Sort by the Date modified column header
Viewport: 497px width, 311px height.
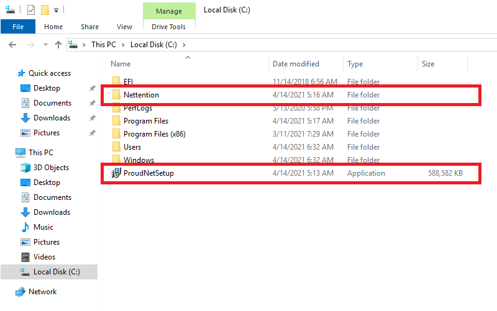(296, 64)
